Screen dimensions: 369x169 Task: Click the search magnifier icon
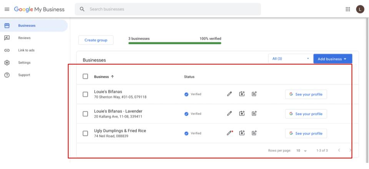pos(82,9)
